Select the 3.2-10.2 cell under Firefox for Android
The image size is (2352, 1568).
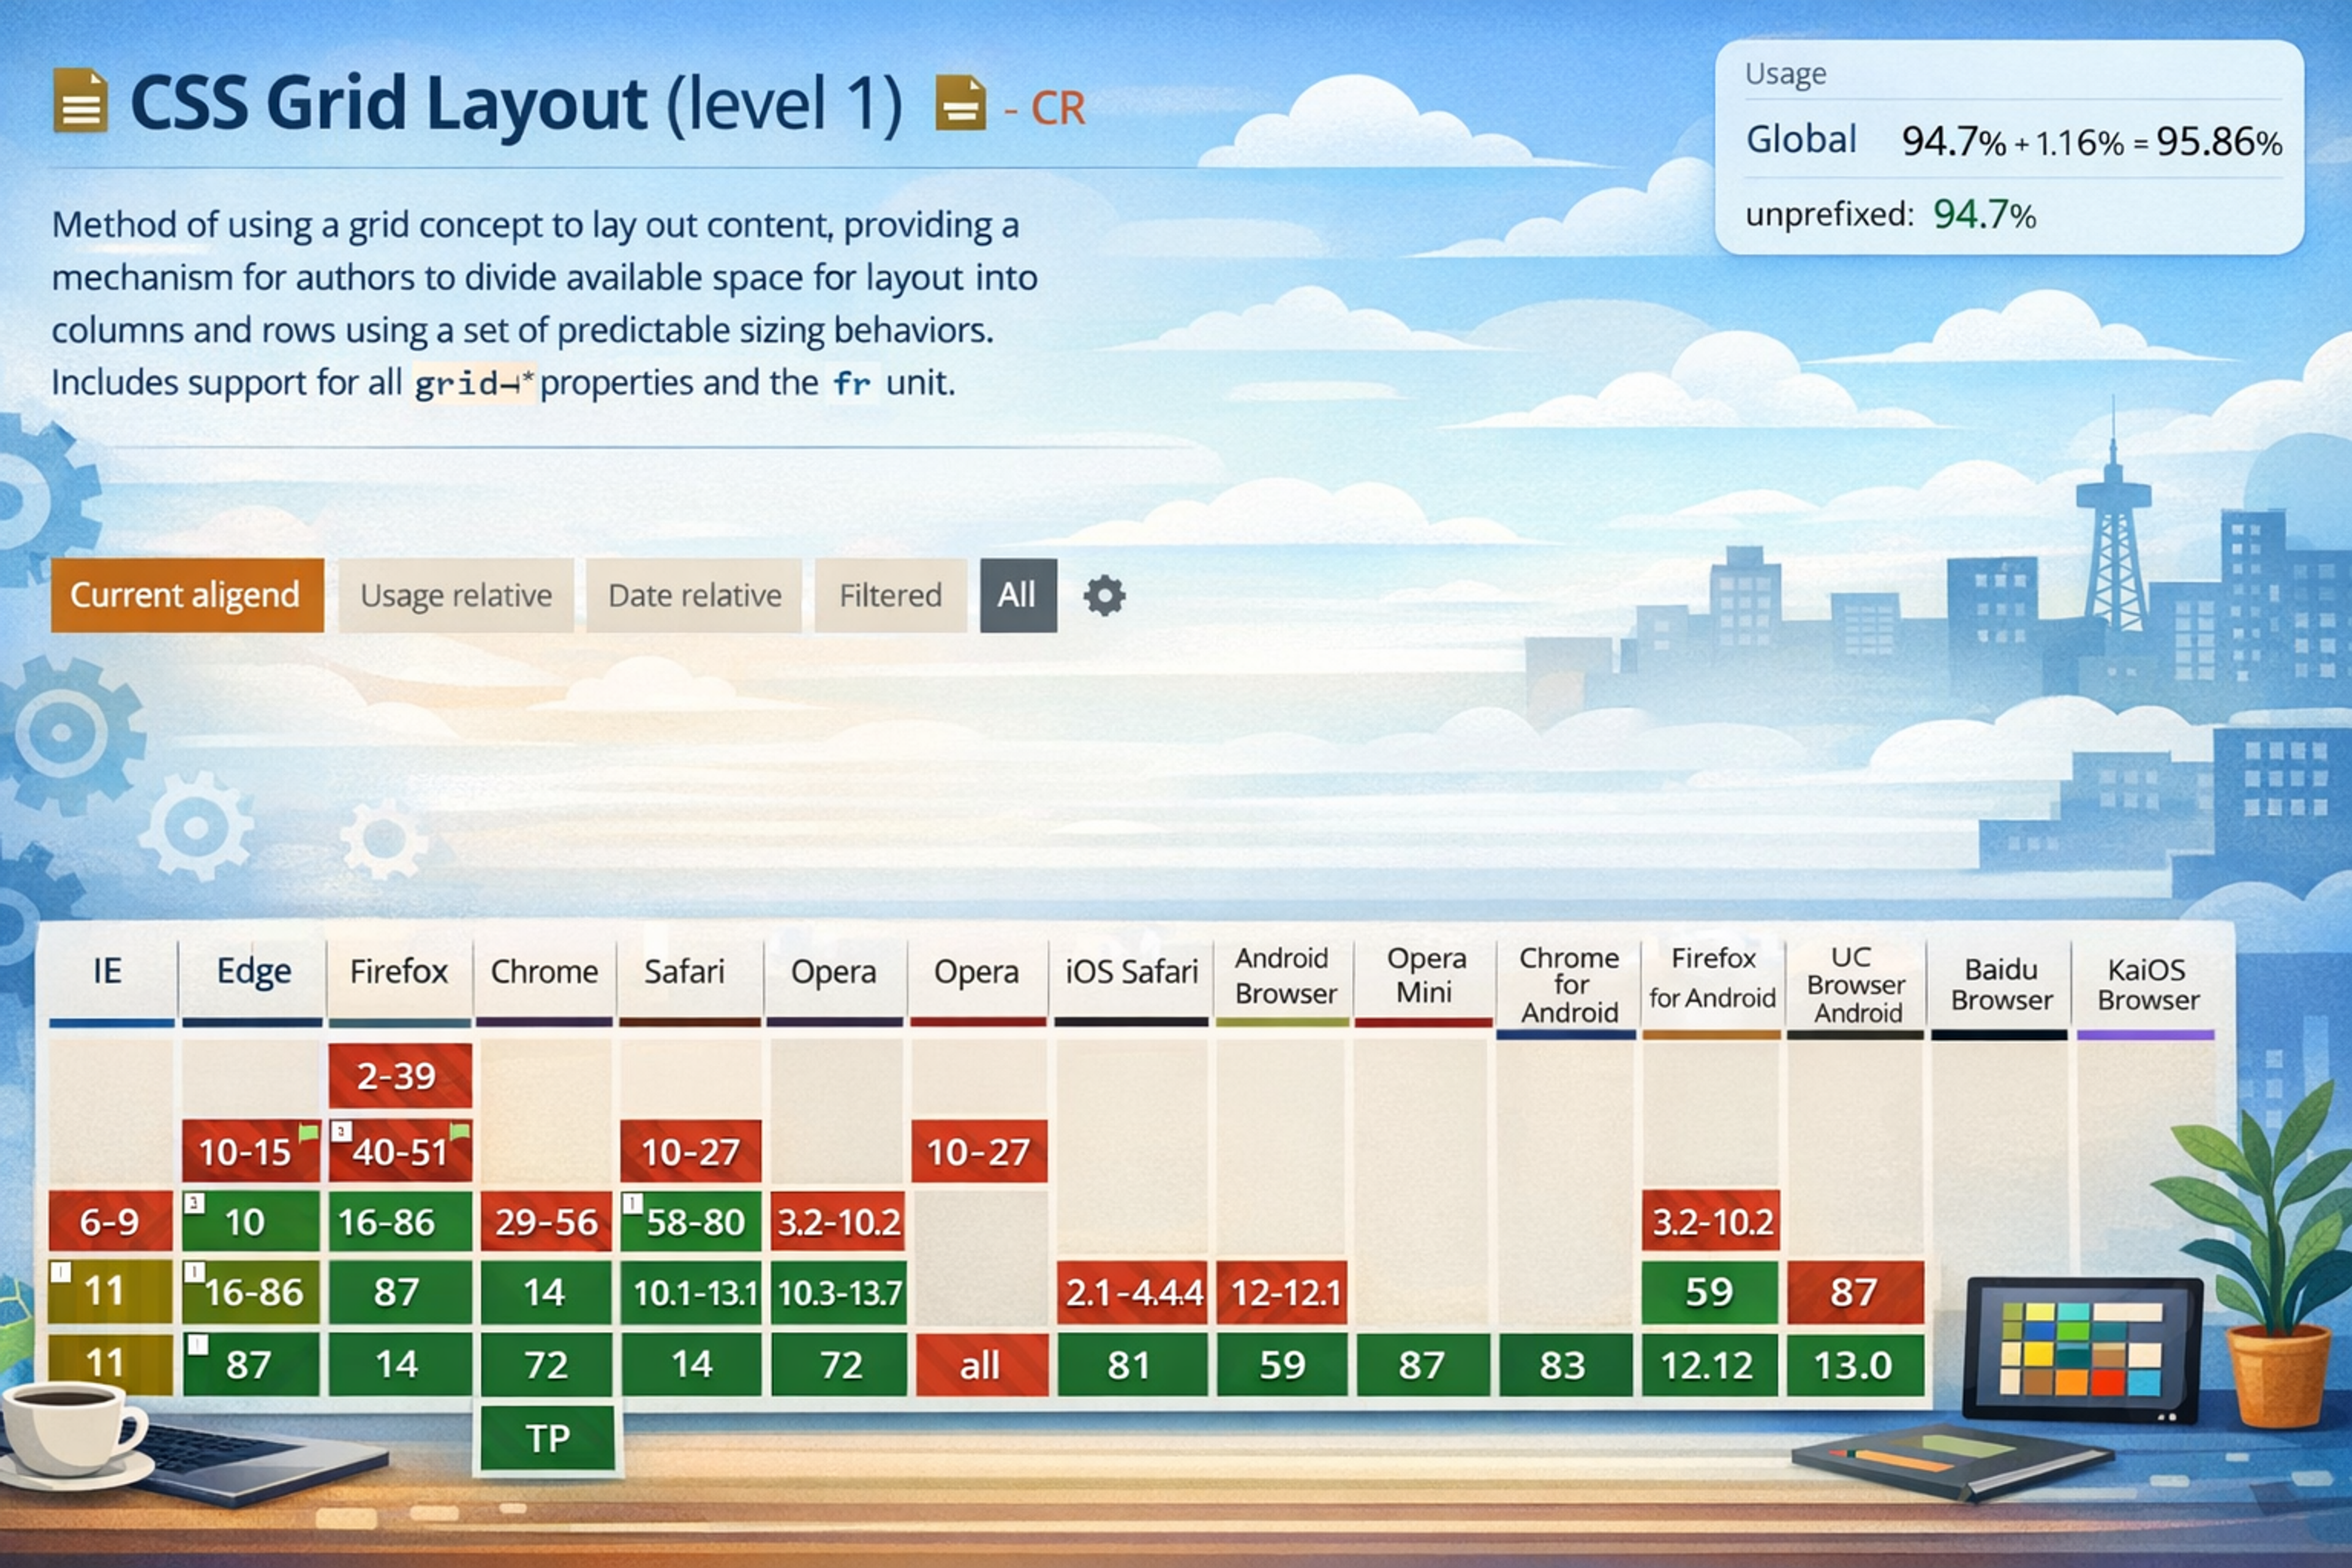pyautogui.click(x=1711, y=1221)
